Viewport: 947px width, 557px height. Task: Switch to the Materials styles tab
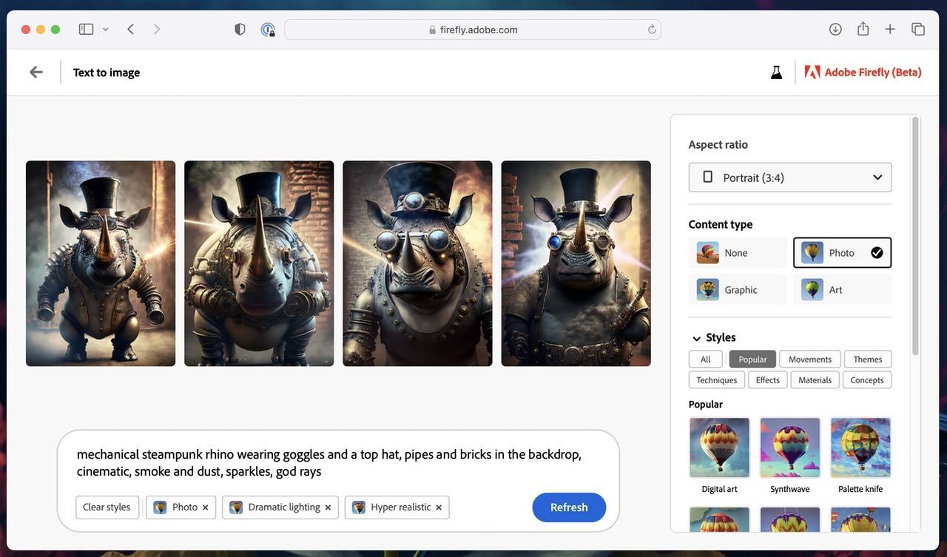pyautogui.click(x=815, y=380)
